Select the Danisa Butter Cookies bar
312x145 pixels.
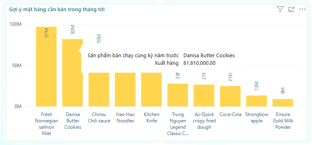(72, 73)
